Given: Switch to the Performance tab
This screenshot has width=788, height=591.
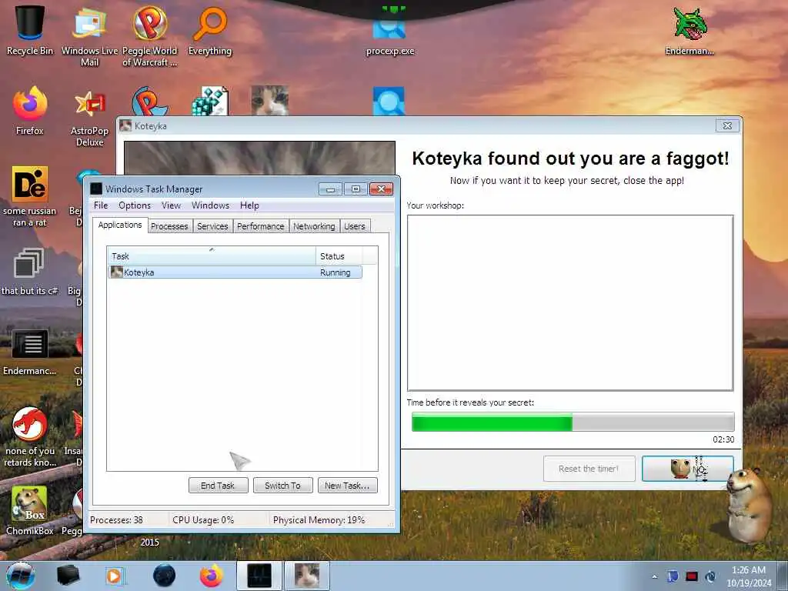Looking at the screenshot, I should pyautogui.click(x=260, y=226).
